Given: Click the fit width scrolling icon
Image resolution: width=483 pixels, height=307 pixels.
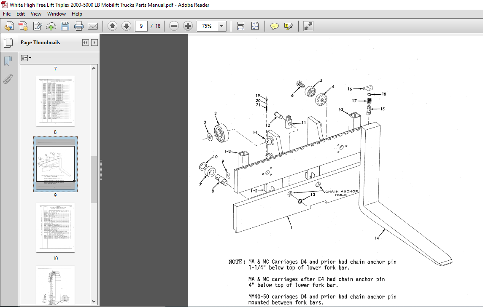Looking at the screenshot, I should (241, 26).
